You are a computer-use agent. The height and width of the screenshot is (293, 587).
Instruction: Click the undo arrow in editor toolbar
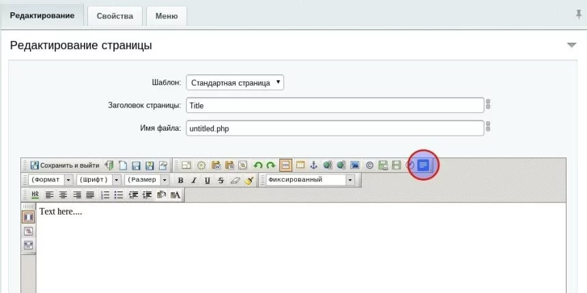tap(258, 165)
